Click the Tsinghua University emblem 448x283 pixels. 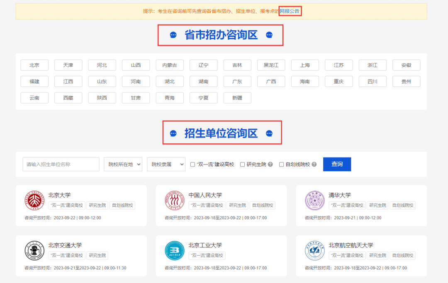click(x=314, y=200)
